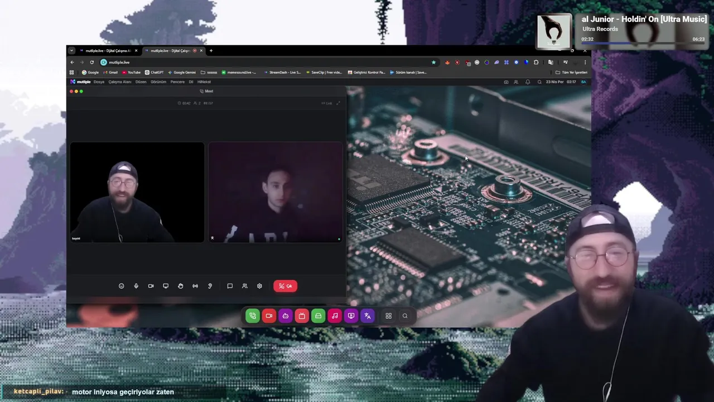The height and width of the screenshot is (402, 714).
Task: Expand the ssssss bookmarks folder
Action: point(209,73)
